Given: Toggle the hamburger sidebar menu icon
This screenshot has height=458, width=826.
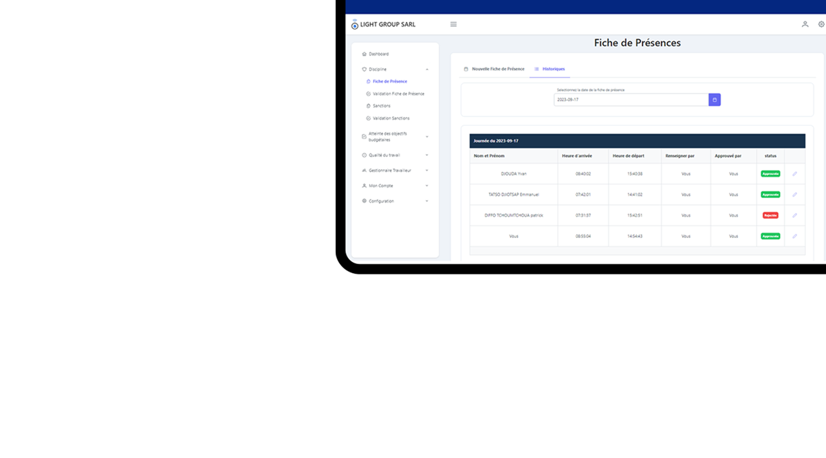Looking at the screenshot, I should click(453, 24).
